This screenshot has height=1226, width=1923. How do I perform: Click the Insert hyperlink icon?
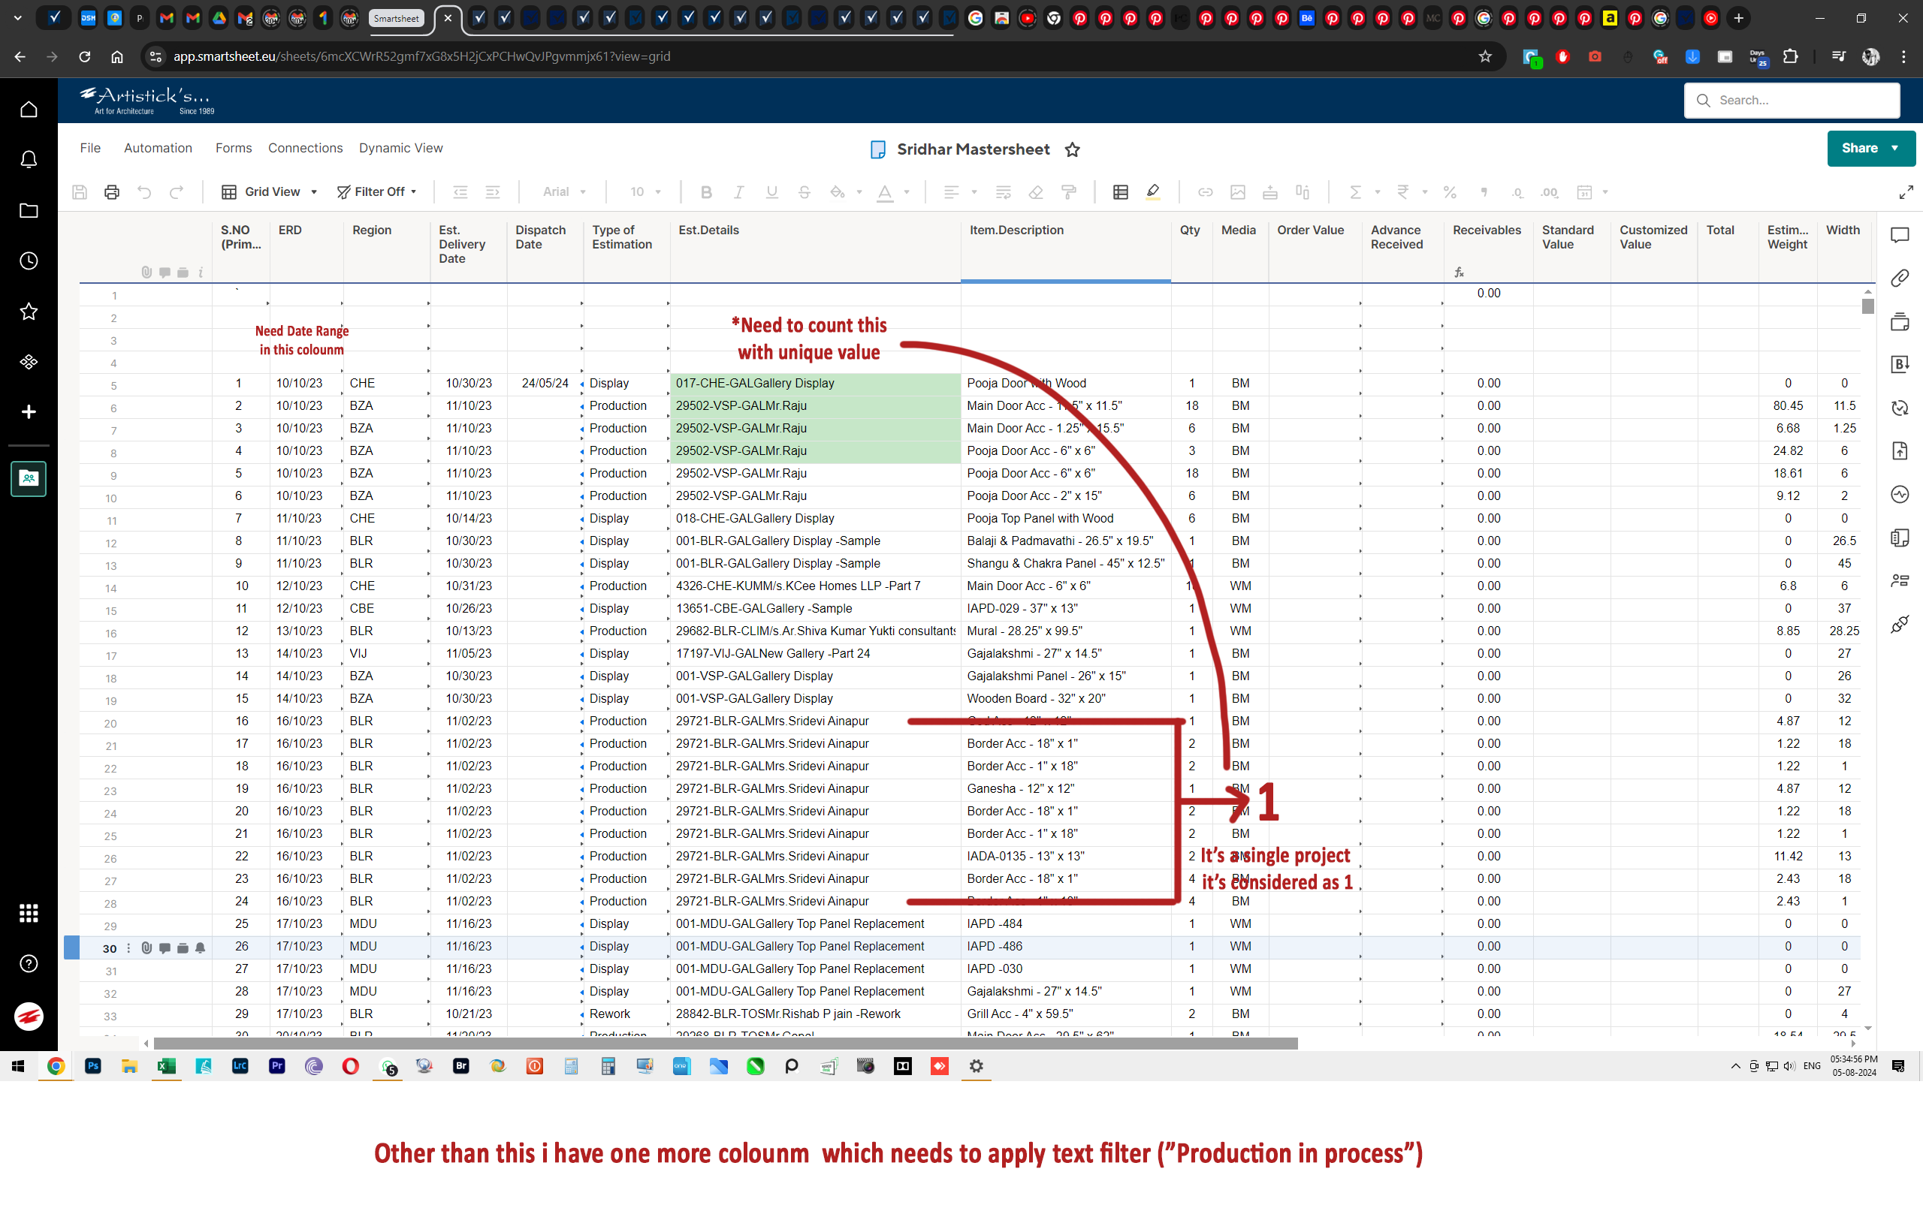(x=1205, y=191)
